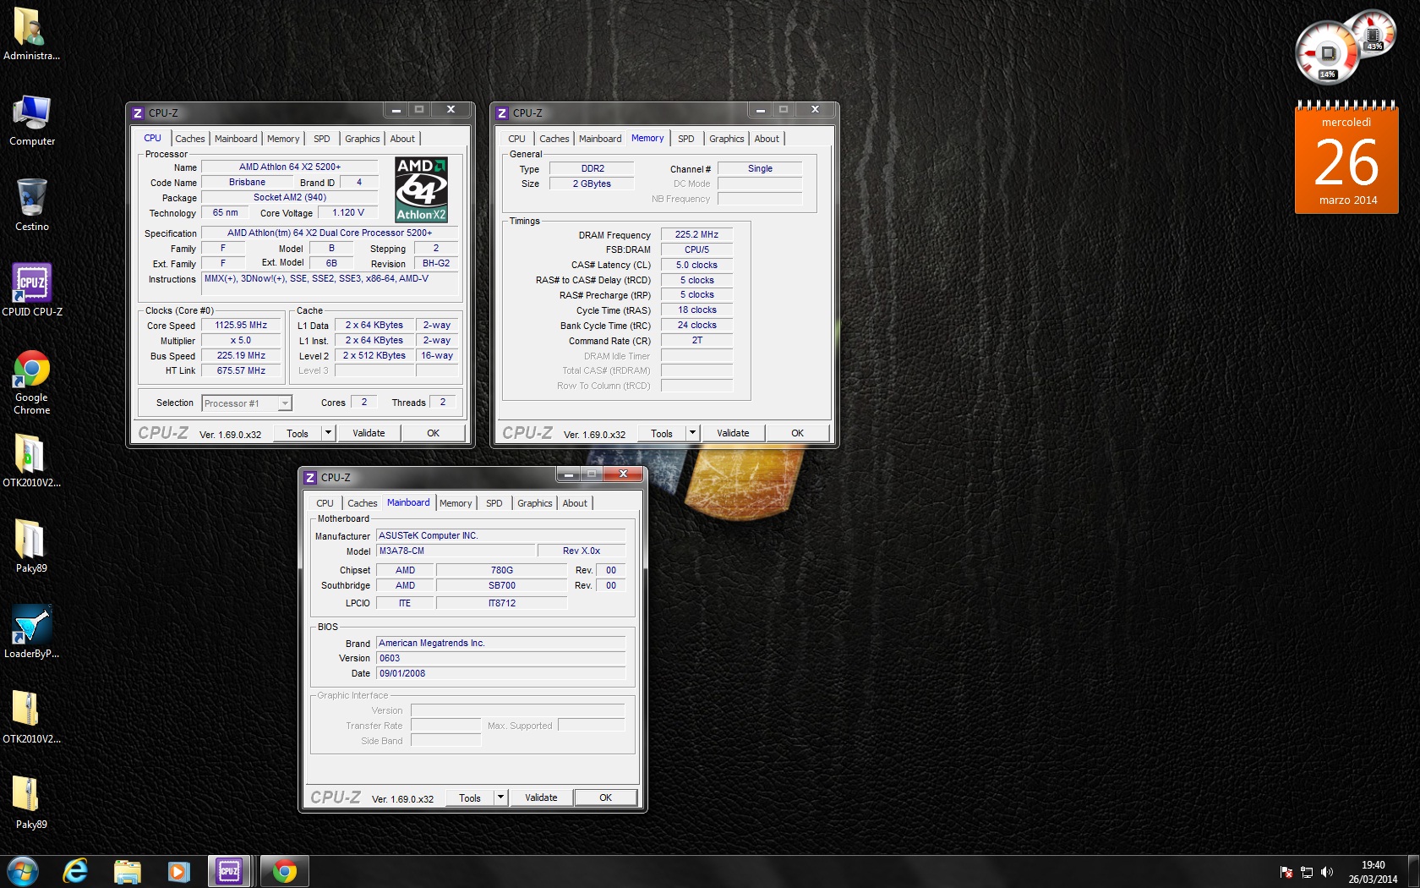
Task: Click the CPU-Z title icon in CPU window
Action: click(x=138, y=112)
